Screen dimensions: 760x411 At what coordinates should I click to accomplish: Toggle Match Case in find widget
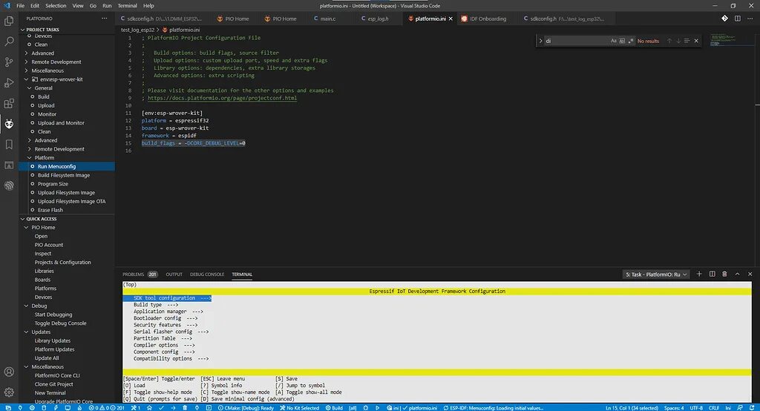click(x=614, y=41)
